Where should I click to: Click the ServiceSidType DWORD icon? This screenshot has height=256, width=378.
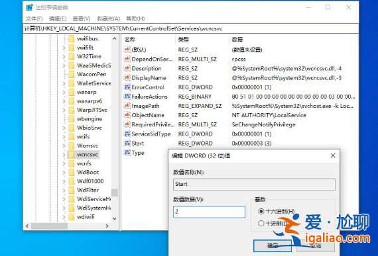click(127, 134)
